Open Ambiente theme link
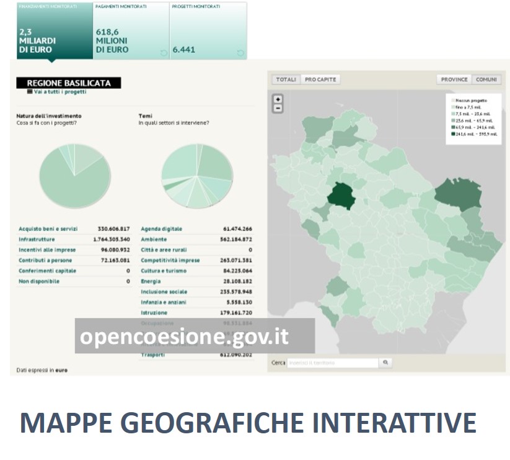510x460 pixels. click(x=154, y=240)
